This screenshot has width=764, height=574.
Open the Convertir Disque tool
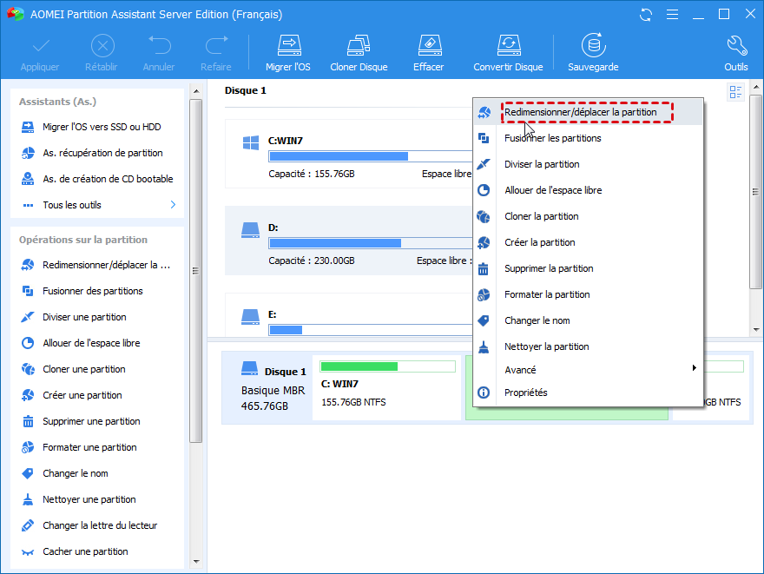click(508, 53)
